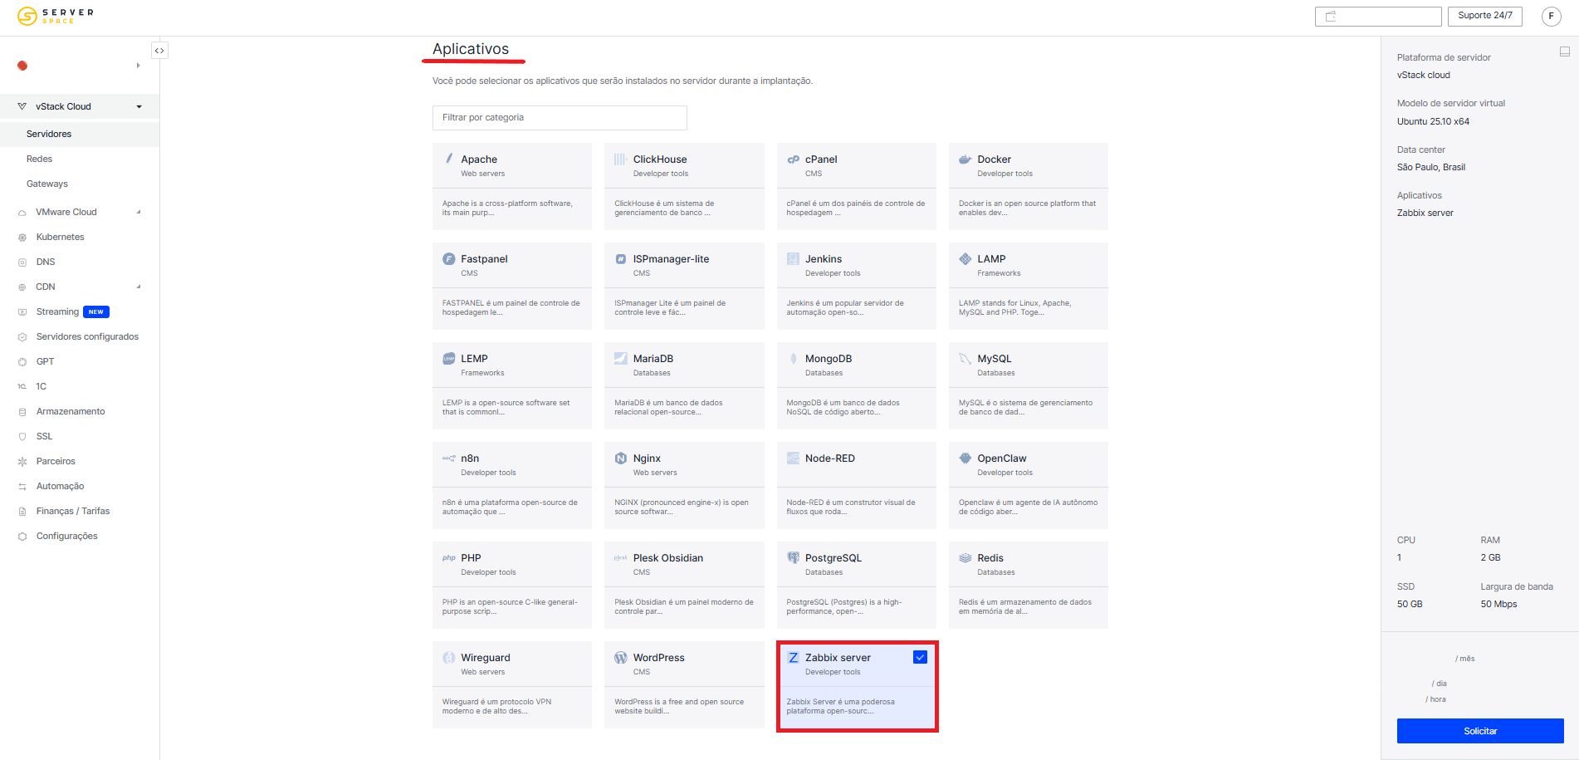The width and height of the screenshot is (1579, 760).
Task: Click the Wireguard app icon
Action: pyautogui.click(x=449, y=657)
